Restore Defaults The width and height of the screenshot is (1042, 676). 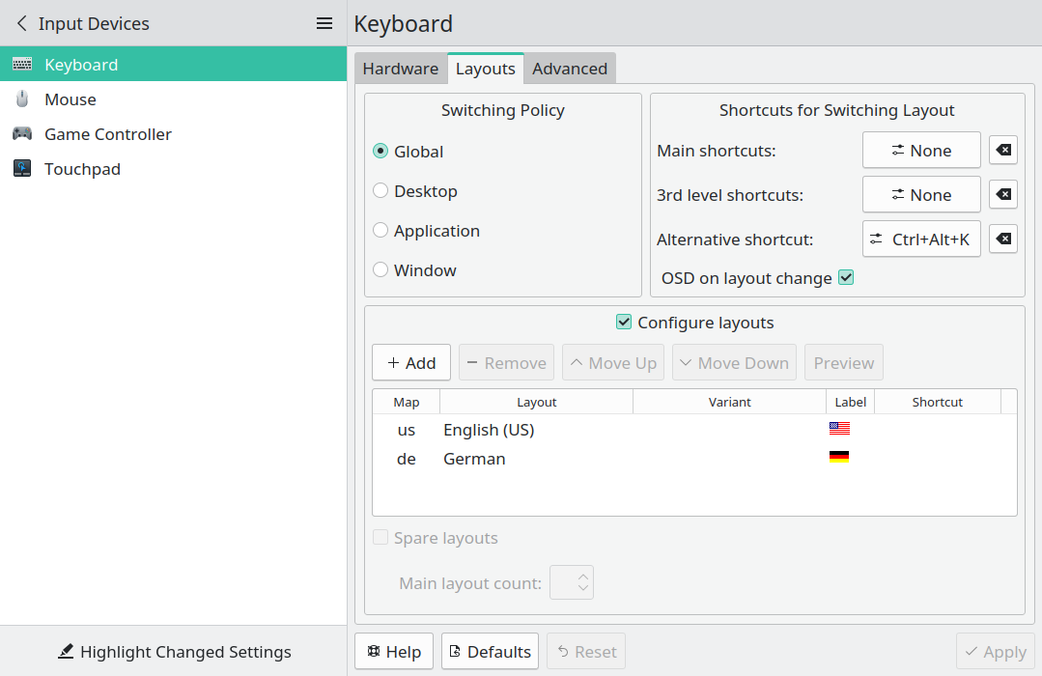491,652
